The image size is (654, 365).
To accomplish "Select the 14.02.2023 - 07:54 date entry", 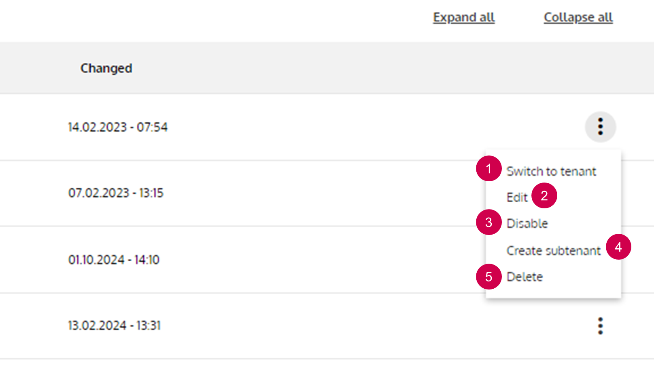I will 117,127.
